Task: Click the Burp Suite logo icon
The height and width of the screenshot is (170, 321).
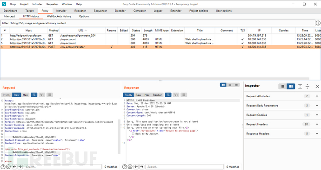Action: [4, 4]
